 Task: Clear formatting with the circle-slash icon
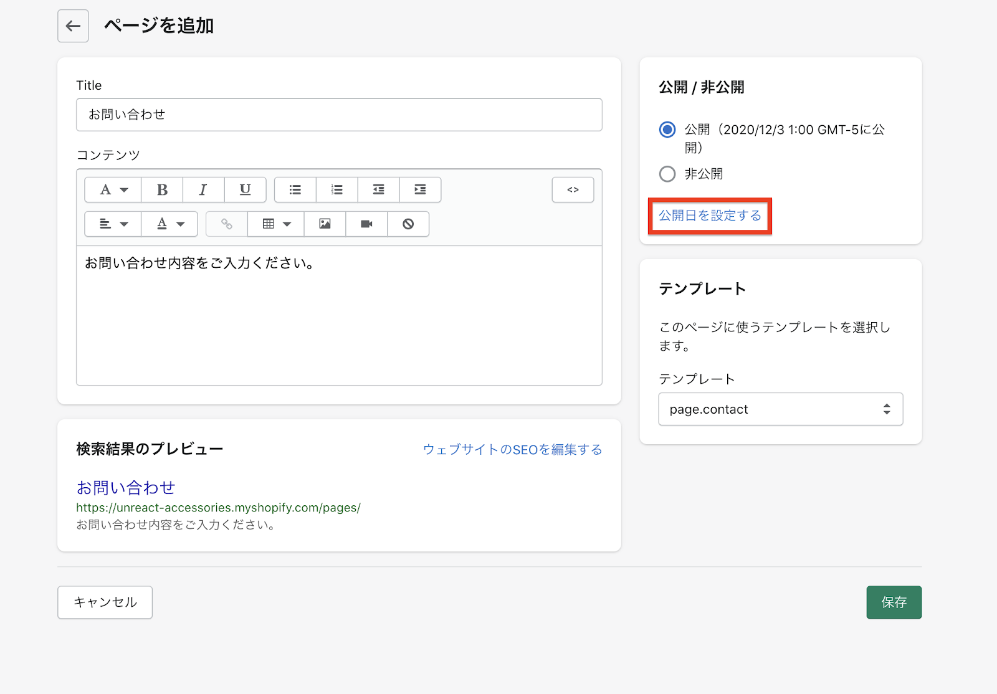pyautogui.click(x=408, y=224)
